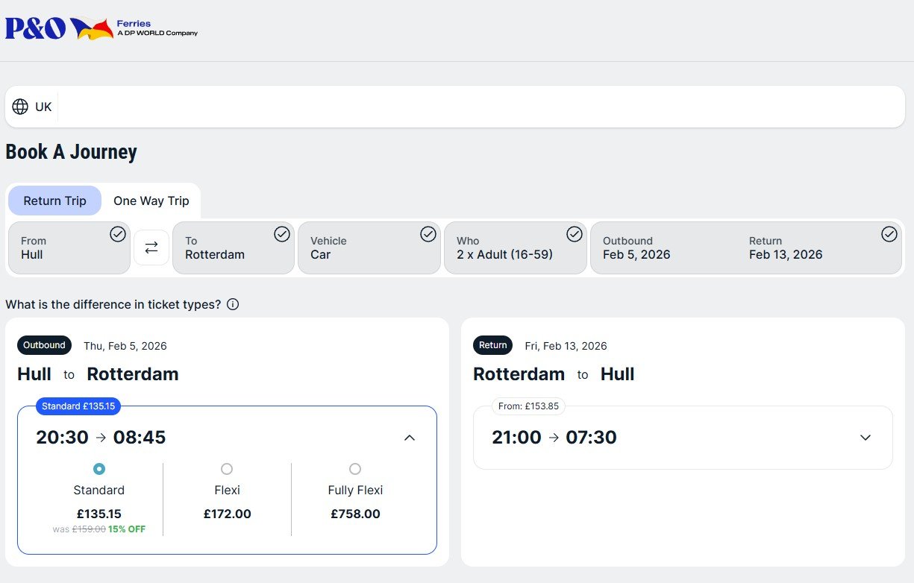The image size is (914, 583).
Task: Switch to the One Way Trip tab
Action: pos(151,200)
